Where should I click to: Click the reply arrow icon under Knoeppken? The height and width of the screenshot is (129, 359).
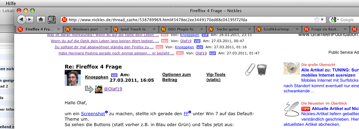89,89
